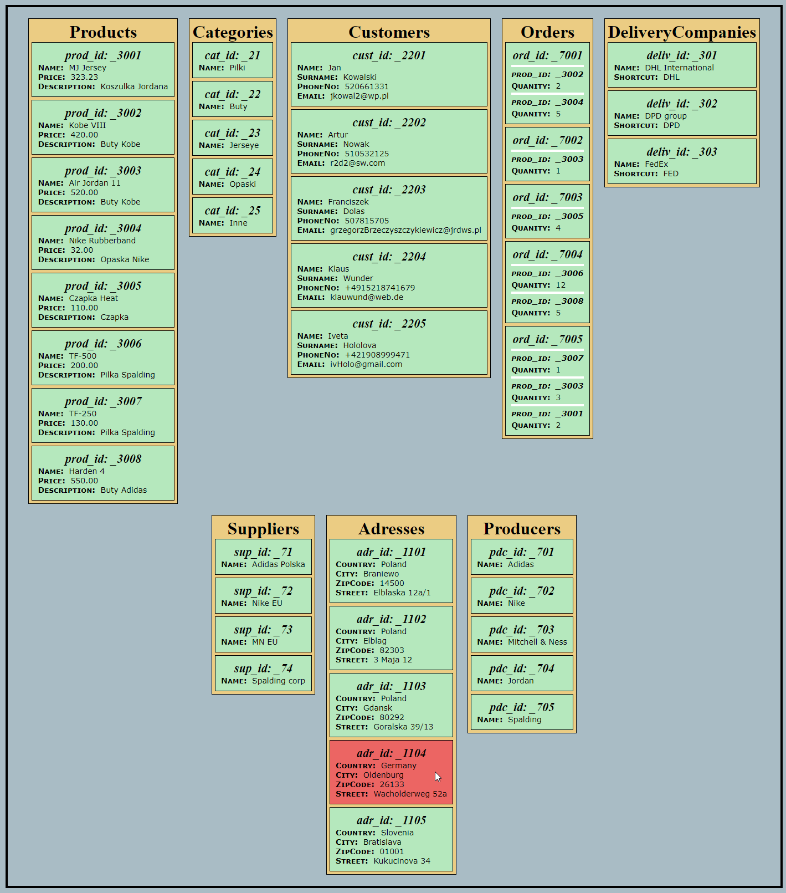Select delivery company _303 FedEx
The width and height of the screenshot is (786, 893).
coord(682,161)
